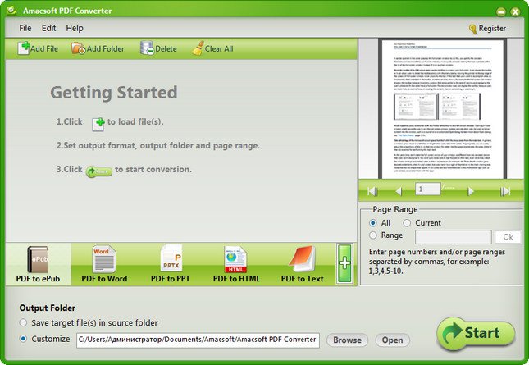
Task: Go to first page in preview
Action: 372,191
